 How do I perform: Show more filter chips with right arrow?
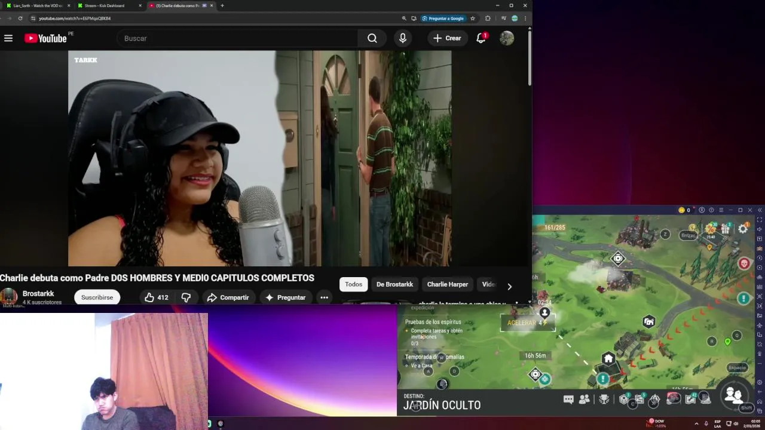click(x=509, y=287)
